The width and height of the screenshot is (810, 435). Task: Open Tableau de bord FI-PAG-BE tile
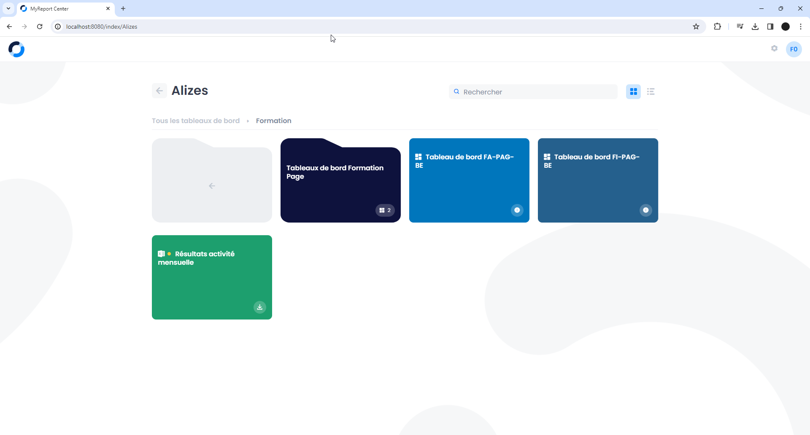(x=597, y=185)
